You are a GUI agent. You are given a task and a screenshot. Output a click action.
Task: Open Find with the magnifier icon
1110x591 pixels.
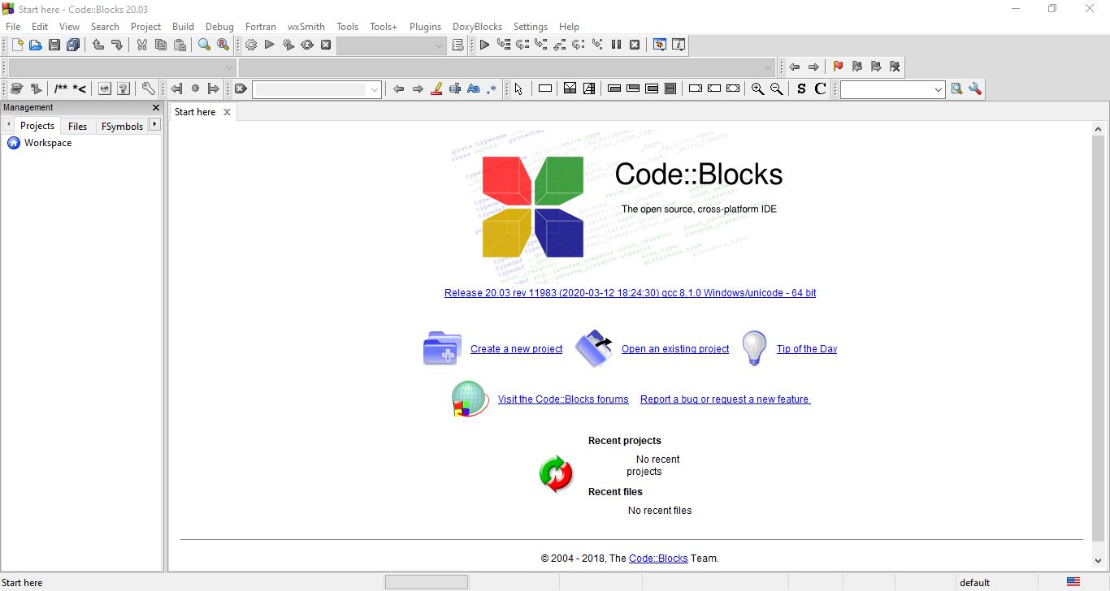[205, 45]
